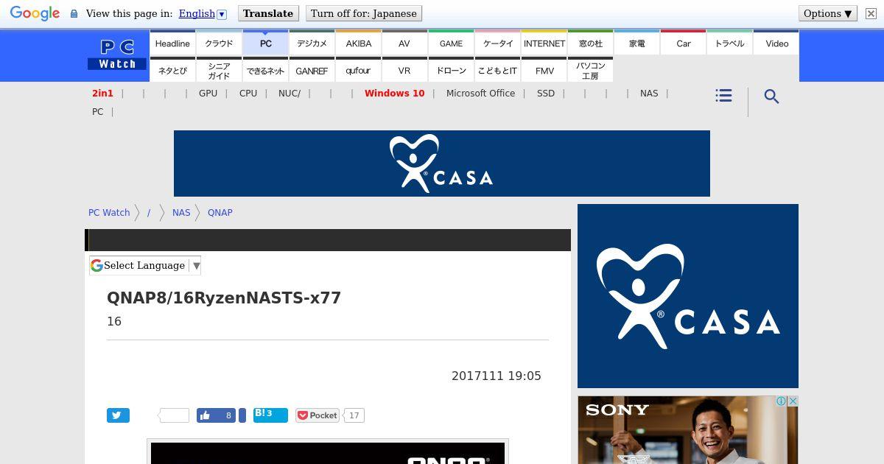Expand the Select Language dropdown
This screenshot has width=884, height=464.
[x=145, y=265]
